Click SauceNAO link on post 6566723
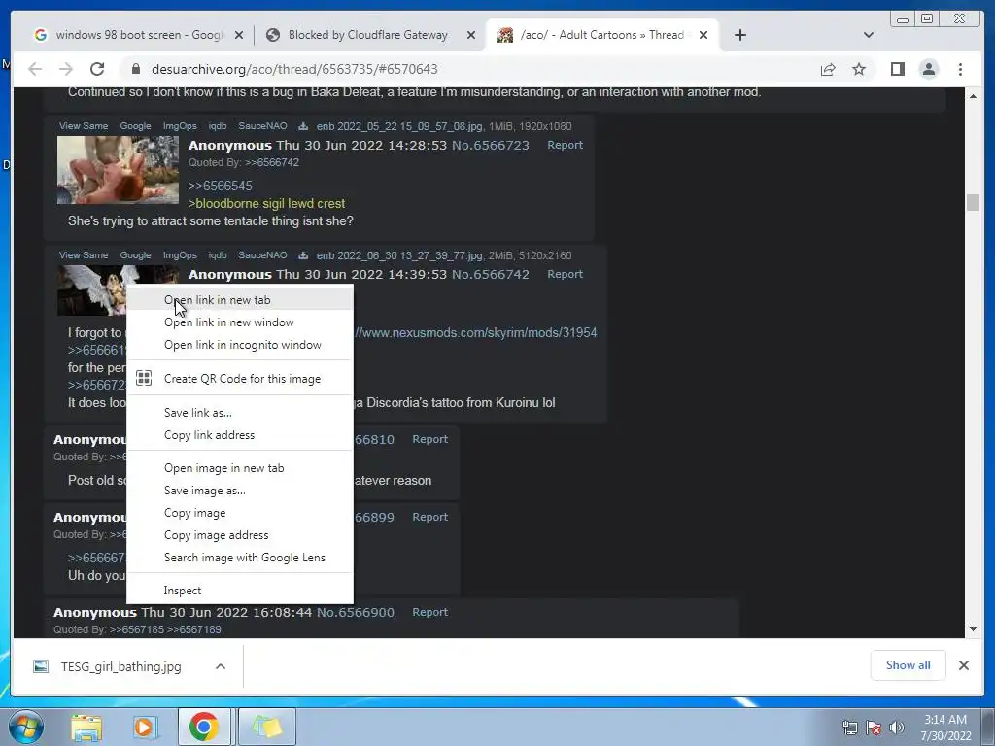The image size is (995, 746). click(262, 126)
